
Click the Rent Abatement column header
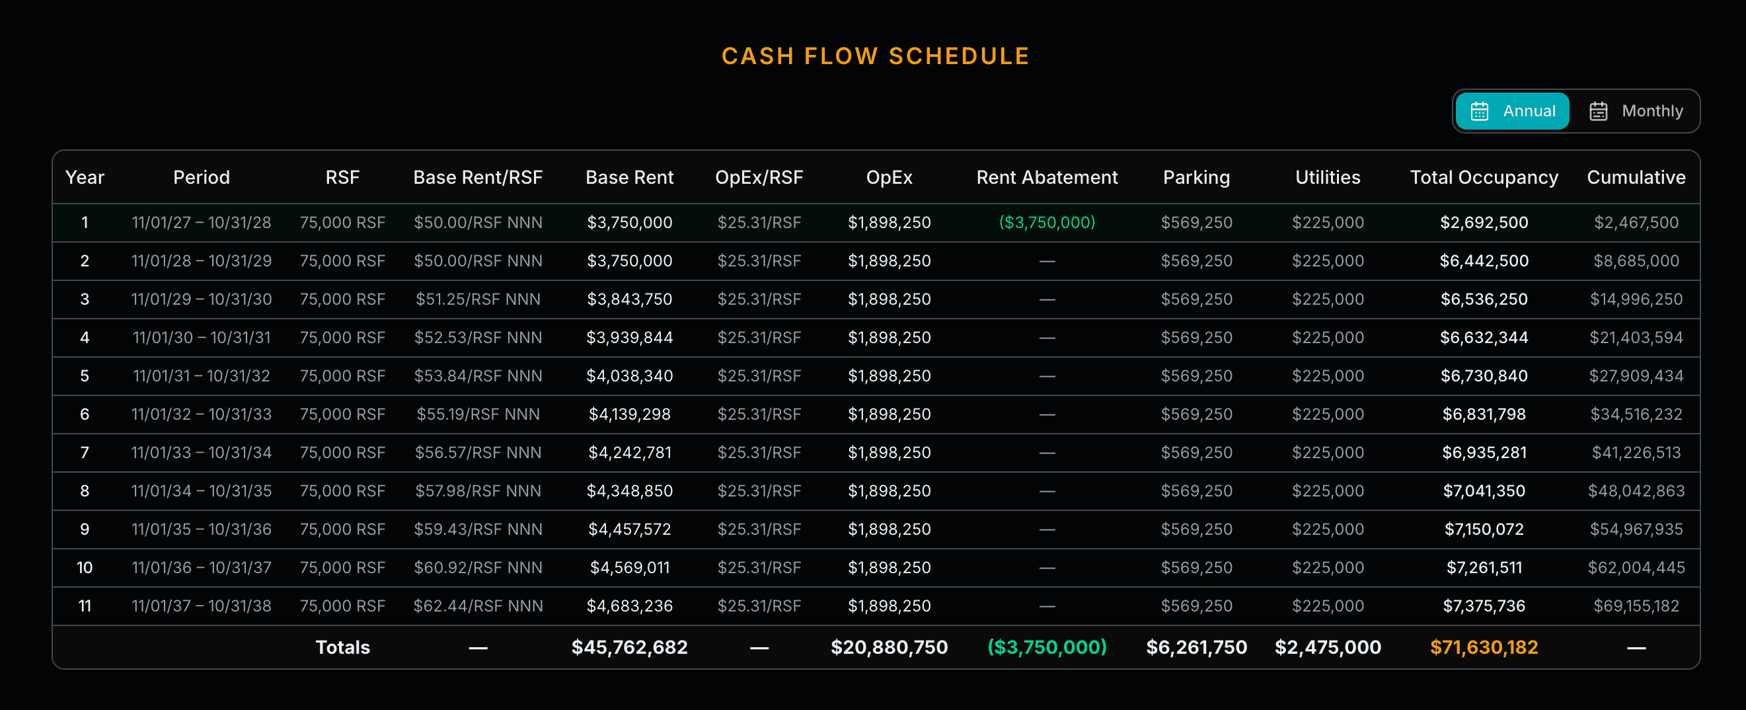[1047, 177]
